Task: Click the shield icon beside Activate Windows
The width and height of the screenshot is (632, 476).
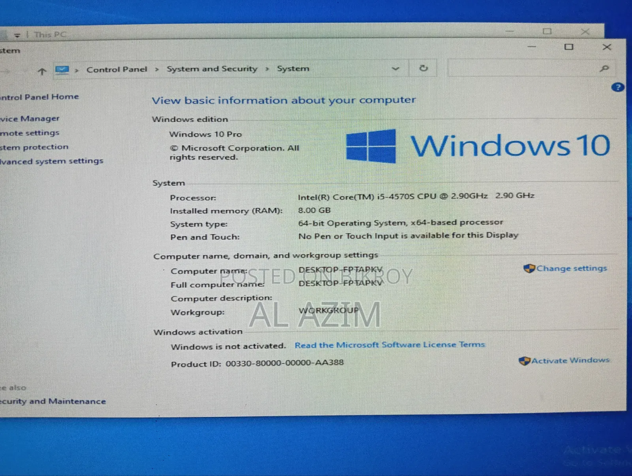Action: pyautogui.click(x=524, y=361)
